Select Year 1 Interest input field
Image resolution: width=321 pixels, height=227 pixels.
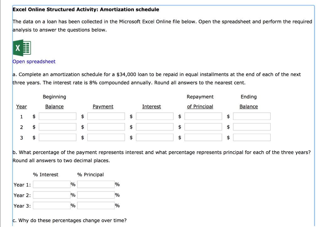click(x=155, y=116)
